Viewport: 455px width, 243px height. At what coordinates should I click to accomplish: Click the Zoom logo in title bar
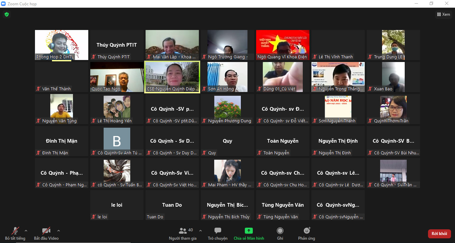[x=4, y=4]
